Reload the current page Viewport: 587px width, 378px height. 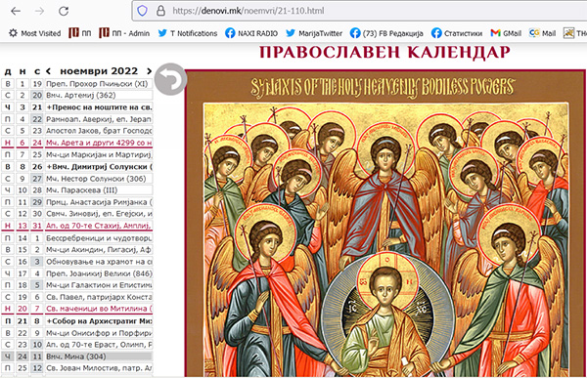(64, 11)
